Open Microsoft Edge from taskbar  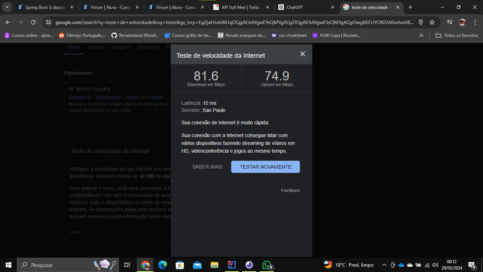[162, 265]
